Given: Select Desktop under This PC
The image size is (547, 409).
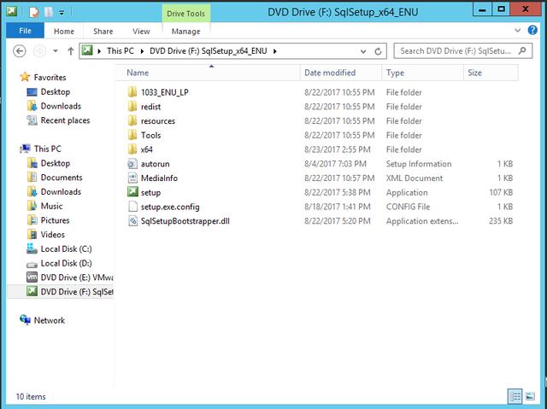Looking at the screenshot, I should pyautogui.click(x=56, y=163).
